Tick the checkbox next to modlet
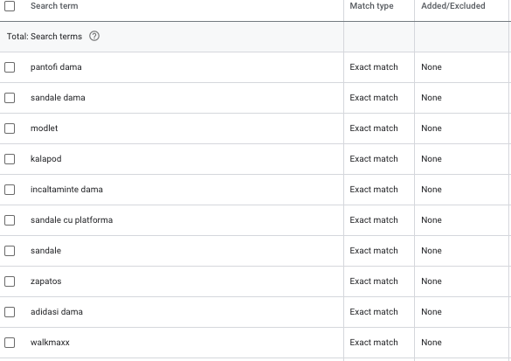Screen dimensions: 511x361 coord(10,128)
